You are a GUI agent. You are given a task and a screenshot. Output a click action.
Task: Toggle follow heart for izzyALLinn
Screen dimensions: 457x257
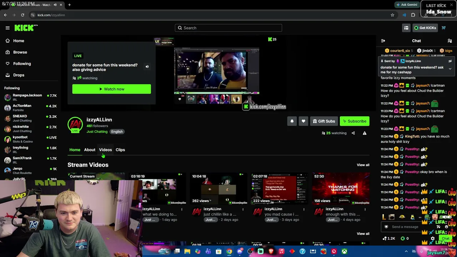point(303,121)
